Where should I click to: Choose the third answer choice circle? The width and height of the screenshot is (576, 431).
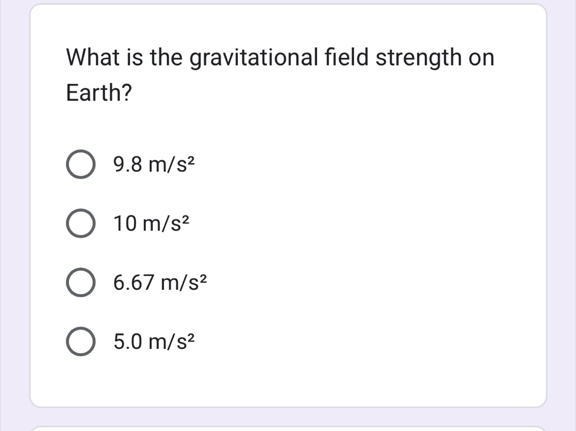(x=79, y=283)
